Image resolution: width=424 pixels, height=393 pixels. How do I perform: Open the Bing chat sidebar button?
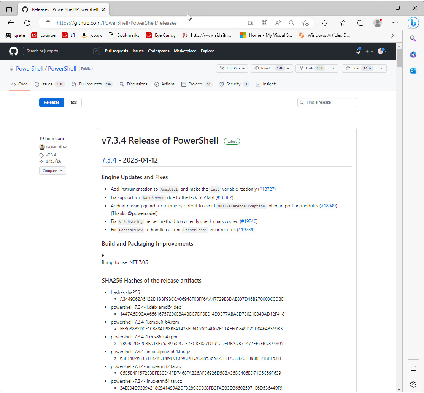tap(413, 23)
